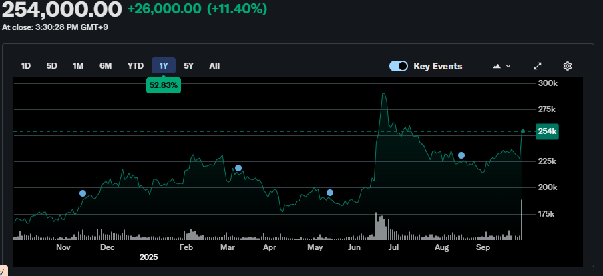The image size is (603, 276).
Task: Click the 275k axis label
Action: pos(547,109)
